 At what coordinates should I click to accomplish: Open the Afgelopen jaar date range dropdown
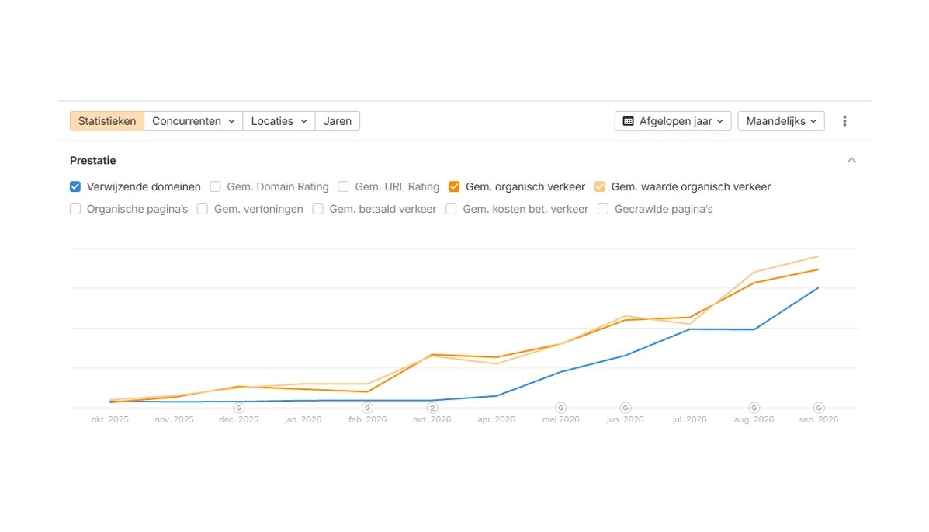coord(672,121)
